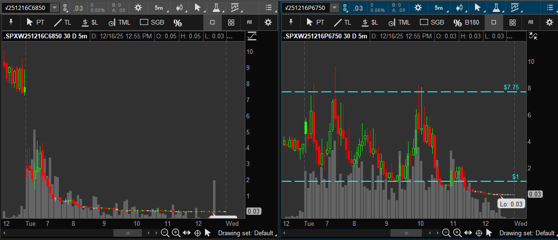558x240 pixels.
Task: Expand symbol dropdown for 251216C6850
Action: tap(55, 8)
